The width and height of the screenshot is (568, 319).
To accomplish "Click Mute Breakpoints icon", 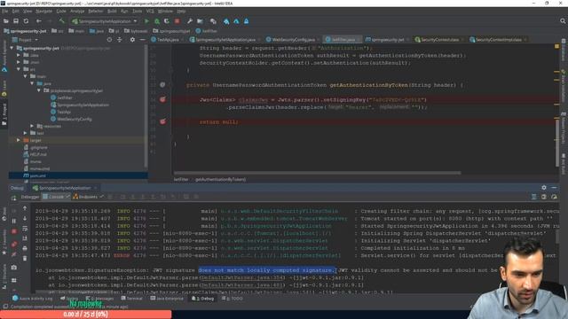I will tap(14, 254).
